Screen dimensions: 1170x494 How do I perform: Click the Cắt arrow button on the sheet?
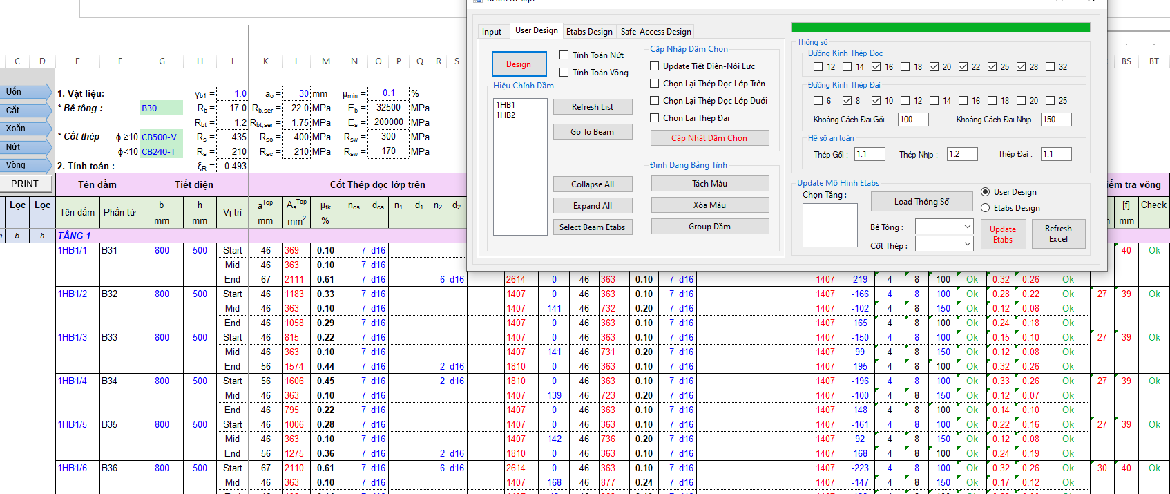[26, 111]
